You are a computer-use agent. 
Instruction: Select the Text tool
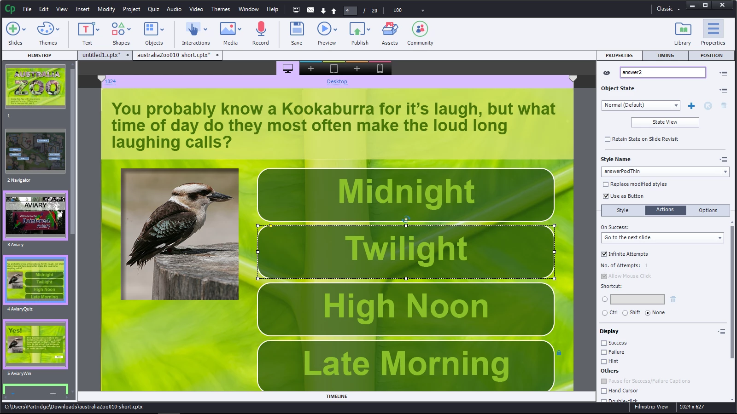(x=88, y=34)
